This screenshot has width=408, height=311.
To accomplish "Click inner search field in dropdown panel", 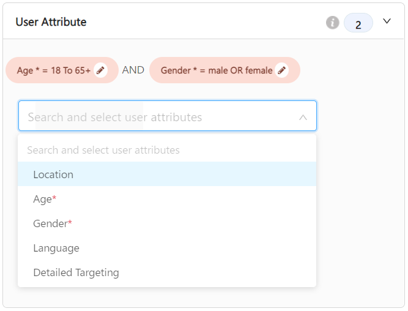I will coord(167,150).
